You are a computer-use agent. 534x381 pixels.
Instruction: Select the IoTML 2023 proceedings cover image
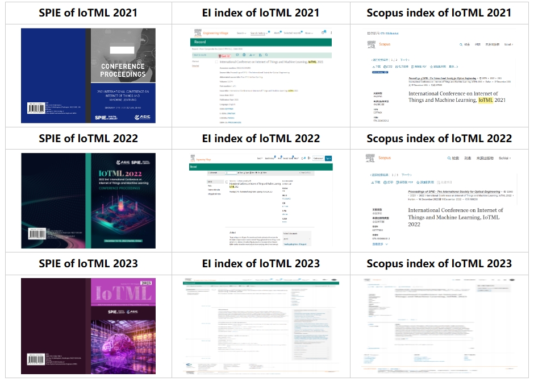tap(88, 325)
